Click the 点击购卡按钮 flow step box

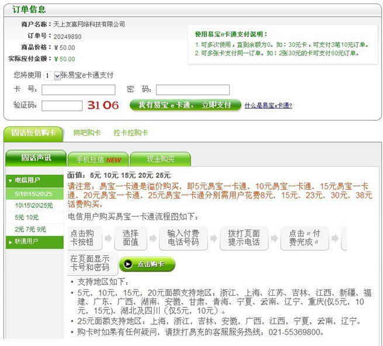(85, 238)
